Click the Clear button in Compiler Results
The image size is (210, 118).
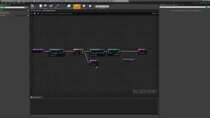[x=157, y=116]
